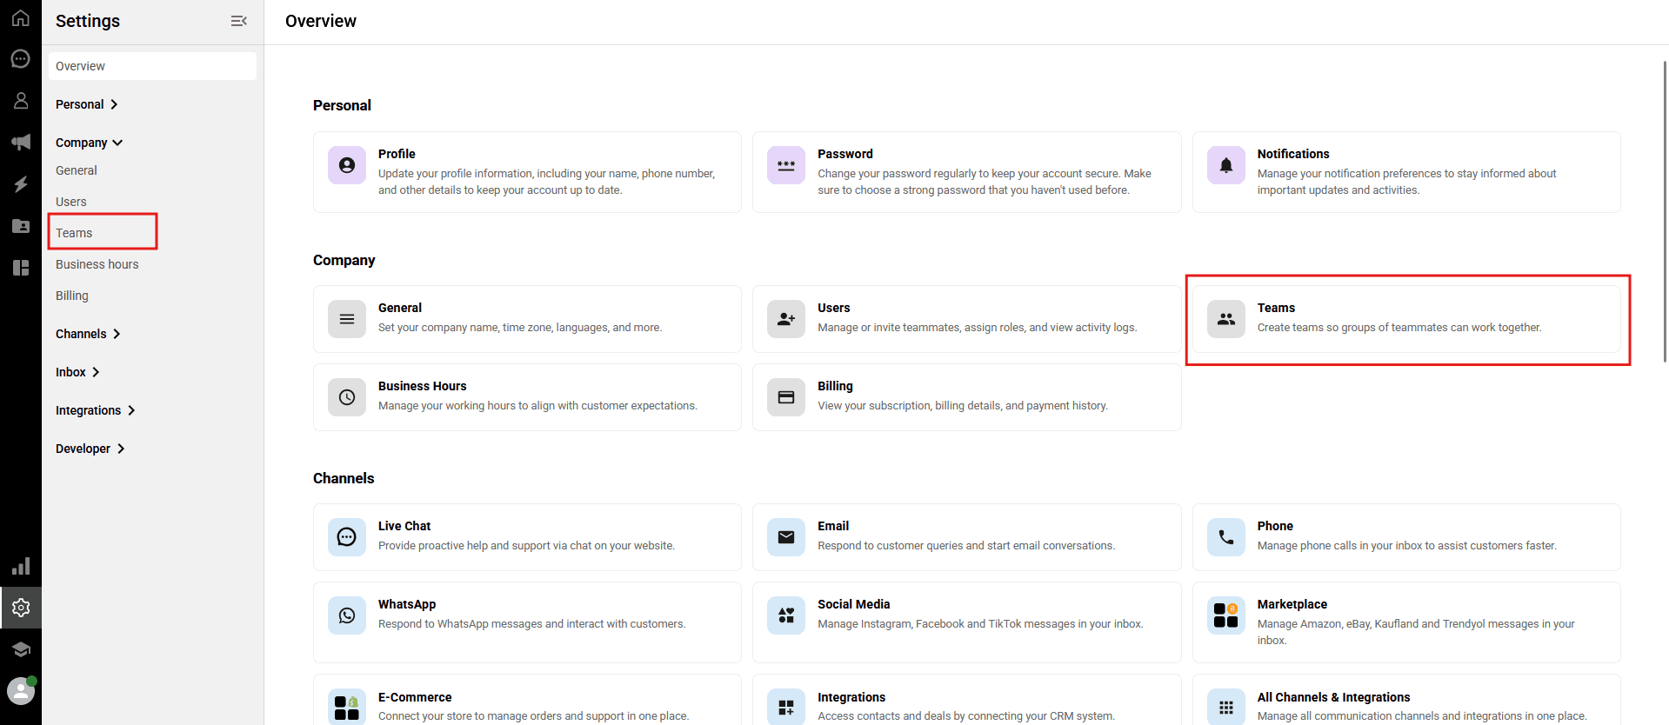This screenshot has width=1669, height=725.
Task: Click the Social Media shapes icon
Action: tap(786, 615)
